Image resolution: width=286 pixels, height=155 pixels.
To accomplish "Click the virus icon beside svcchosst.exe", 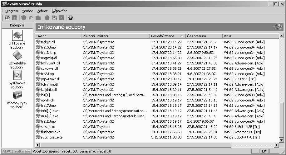I will point(38,137).
